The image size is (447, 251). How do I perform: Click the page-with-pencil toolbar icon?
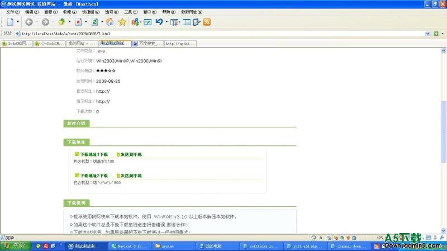coord(197,22)
